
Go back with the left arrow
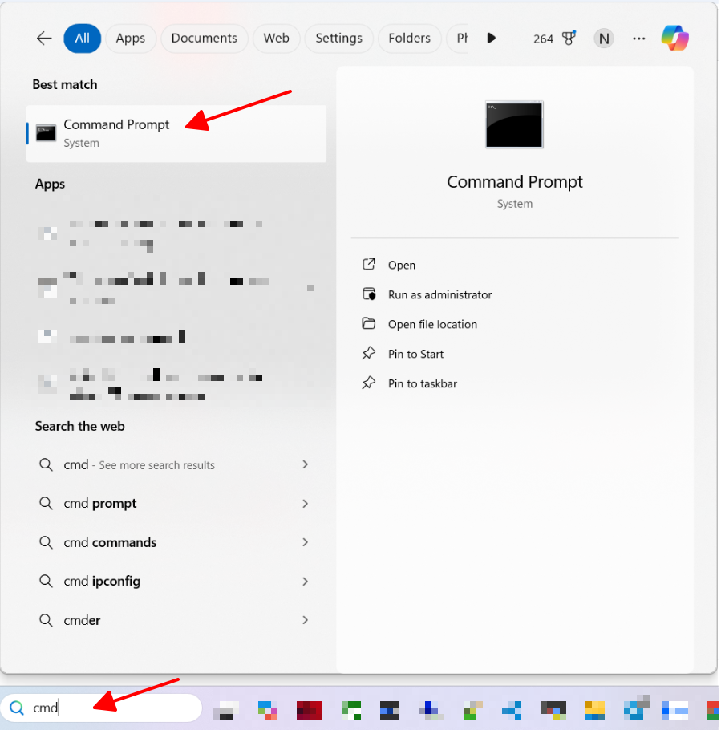[44, 39]
